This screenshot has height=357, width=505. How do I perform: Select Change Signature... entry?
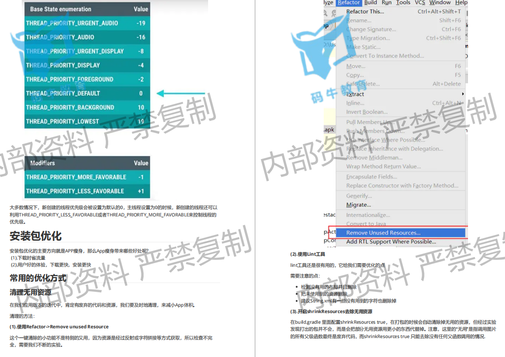click(400, 29)
